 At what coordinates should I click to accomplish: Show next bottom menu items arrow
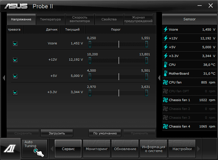click(x=198, y=149)
